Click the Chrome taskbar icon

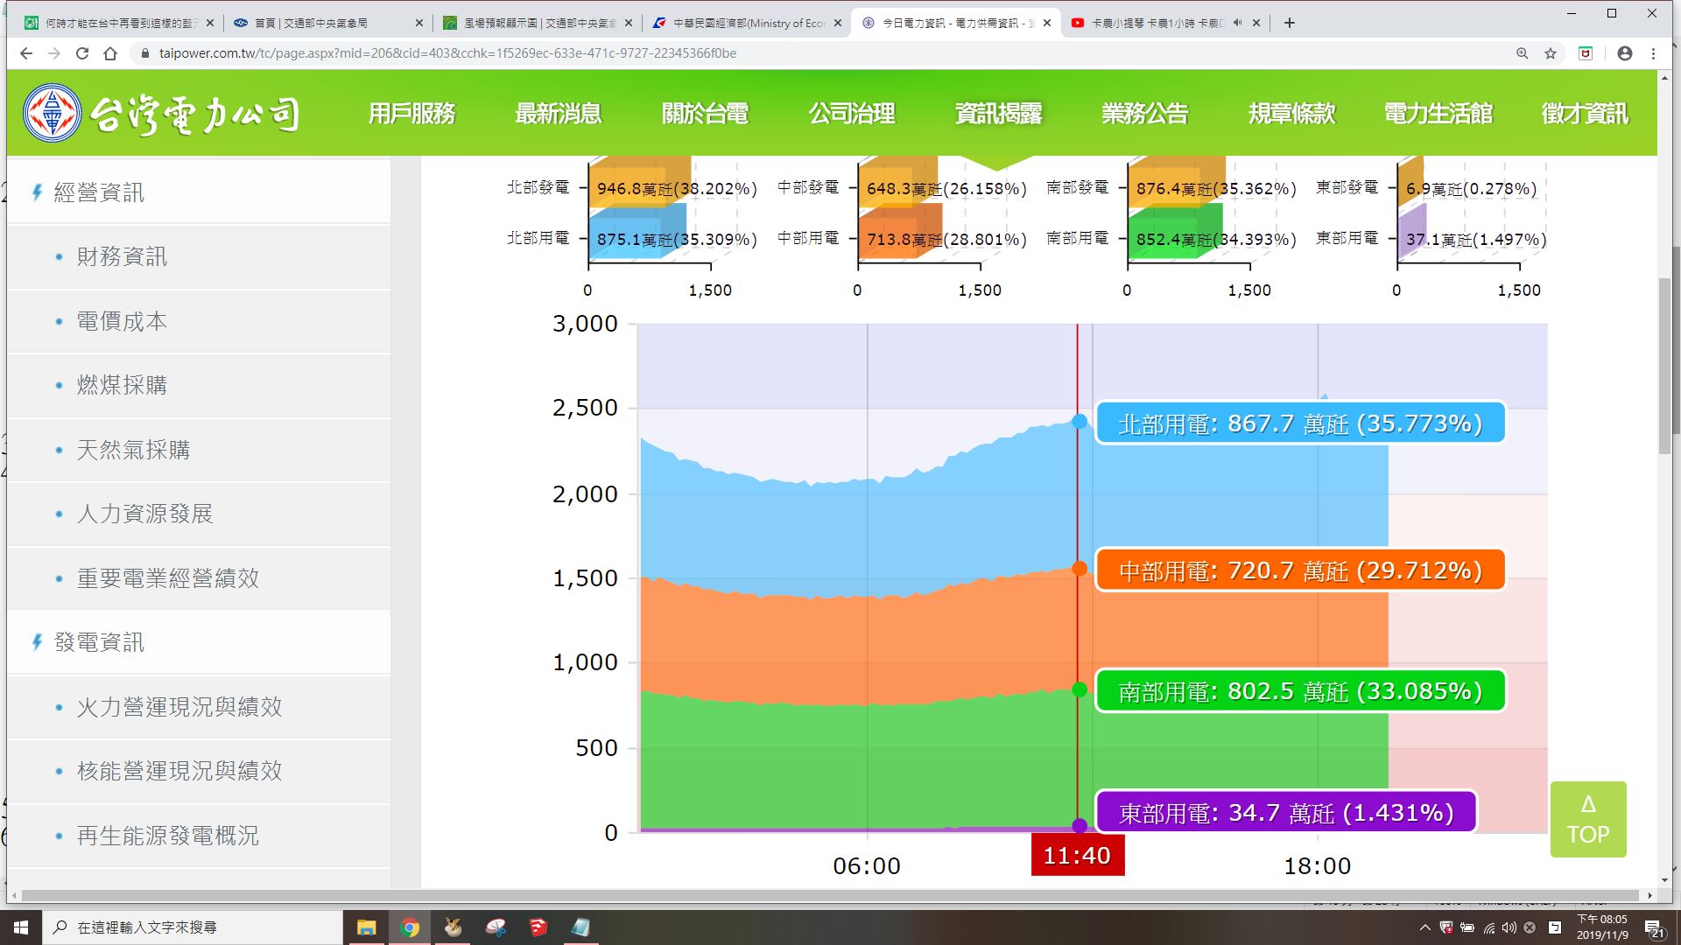(410, 927)
